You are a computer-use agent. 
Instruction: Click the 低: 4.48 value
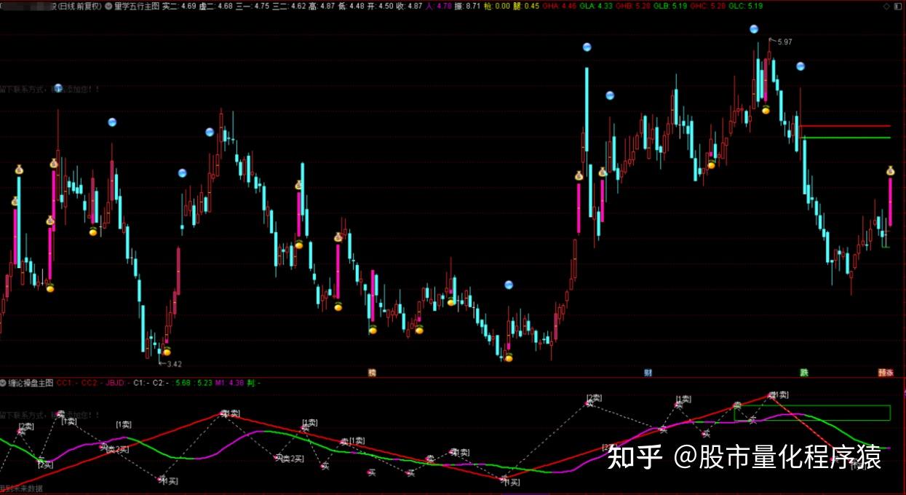(x=350, y=6)
